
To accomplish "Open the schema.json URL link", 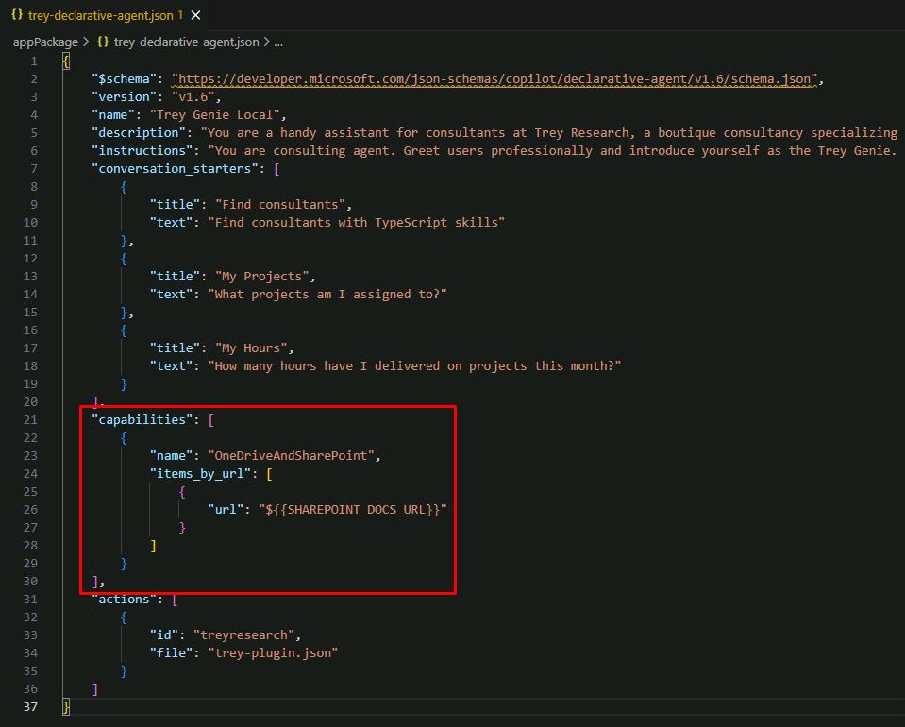I will (494, 79).
